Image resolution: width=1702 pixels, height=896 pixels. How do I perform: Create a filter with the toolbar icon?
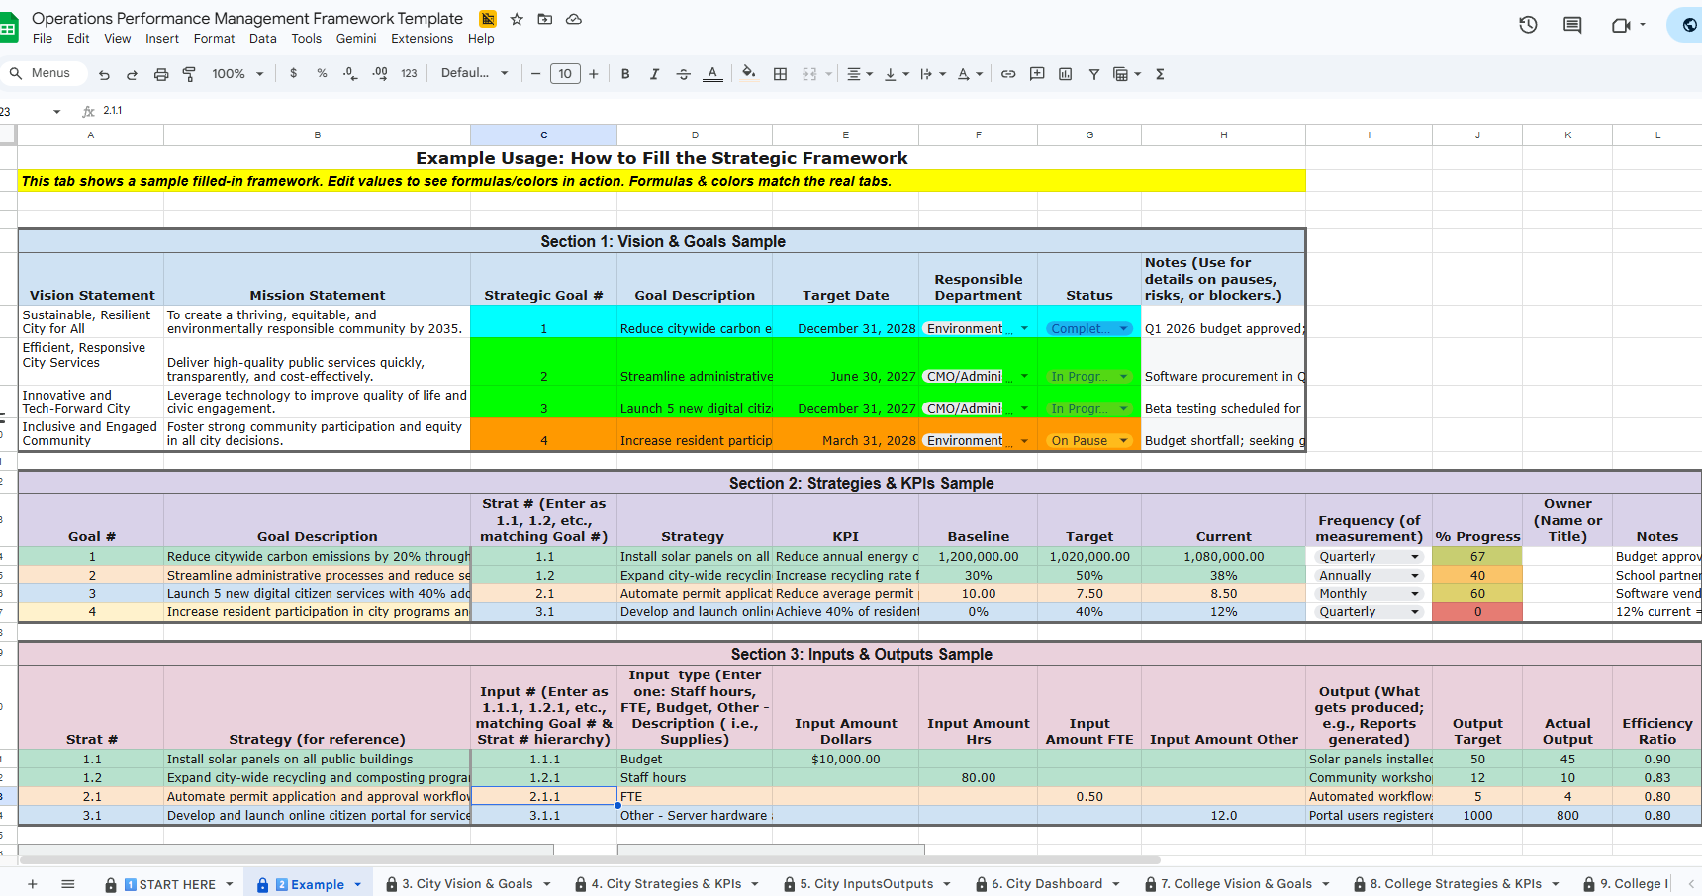(x=1093, y=73)
